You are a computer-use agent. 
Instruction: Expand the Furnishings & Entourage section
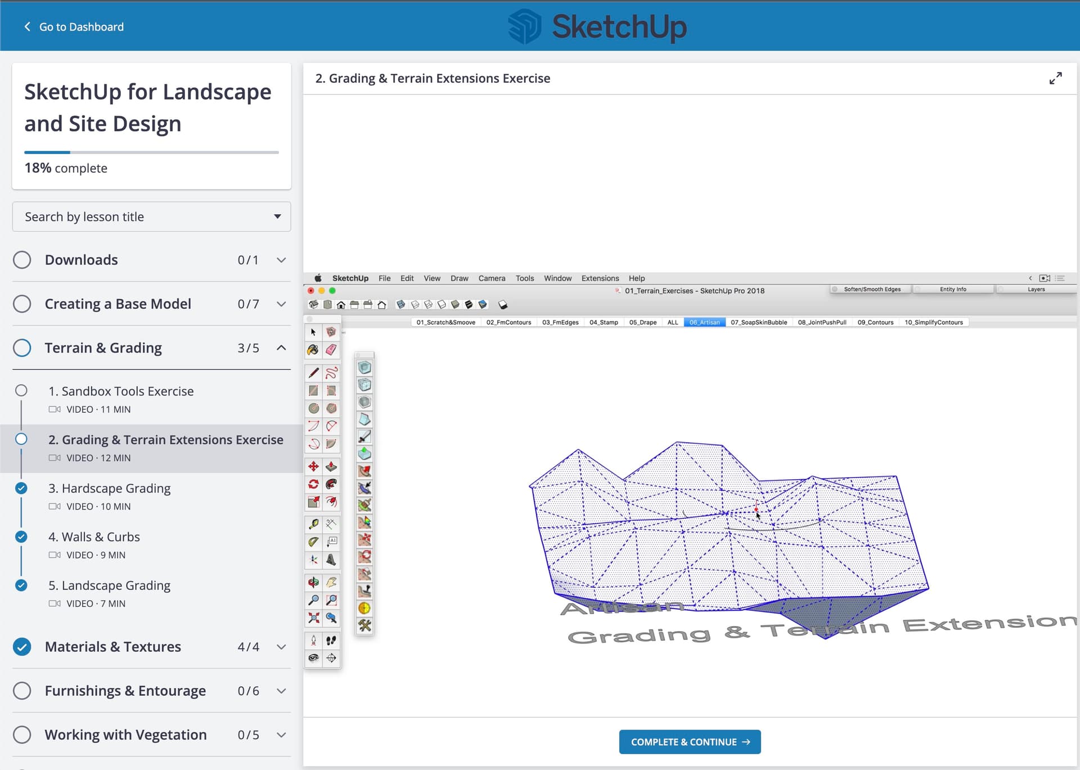tap(281, 691)
